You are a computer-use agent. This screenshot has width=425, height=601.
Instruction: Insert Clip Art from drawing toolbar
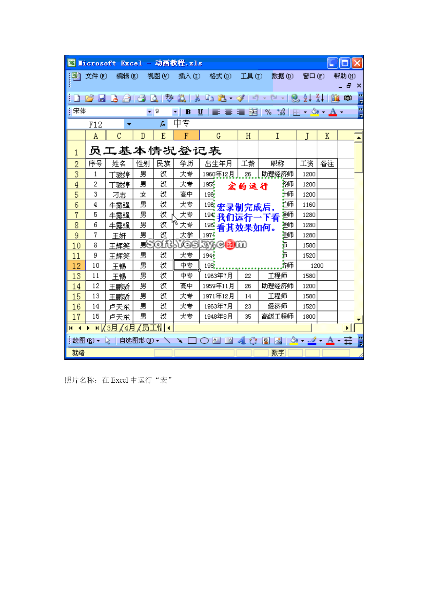click(266, 341)
